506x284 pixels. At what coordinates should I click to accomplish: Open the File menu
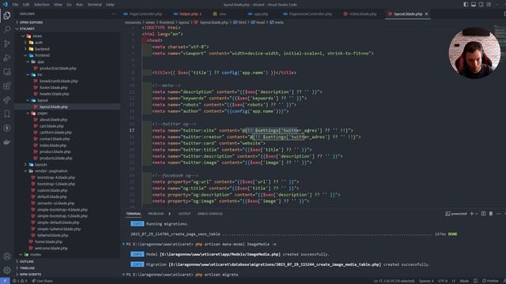point(15,5)
